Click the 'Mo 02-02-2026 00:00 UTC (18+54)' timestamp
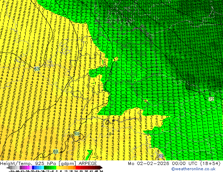 [174, 164]
